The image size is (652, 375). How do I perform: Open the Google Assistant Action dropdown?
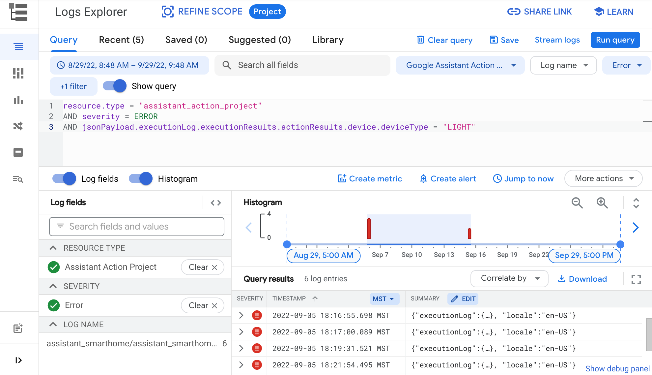461,65
